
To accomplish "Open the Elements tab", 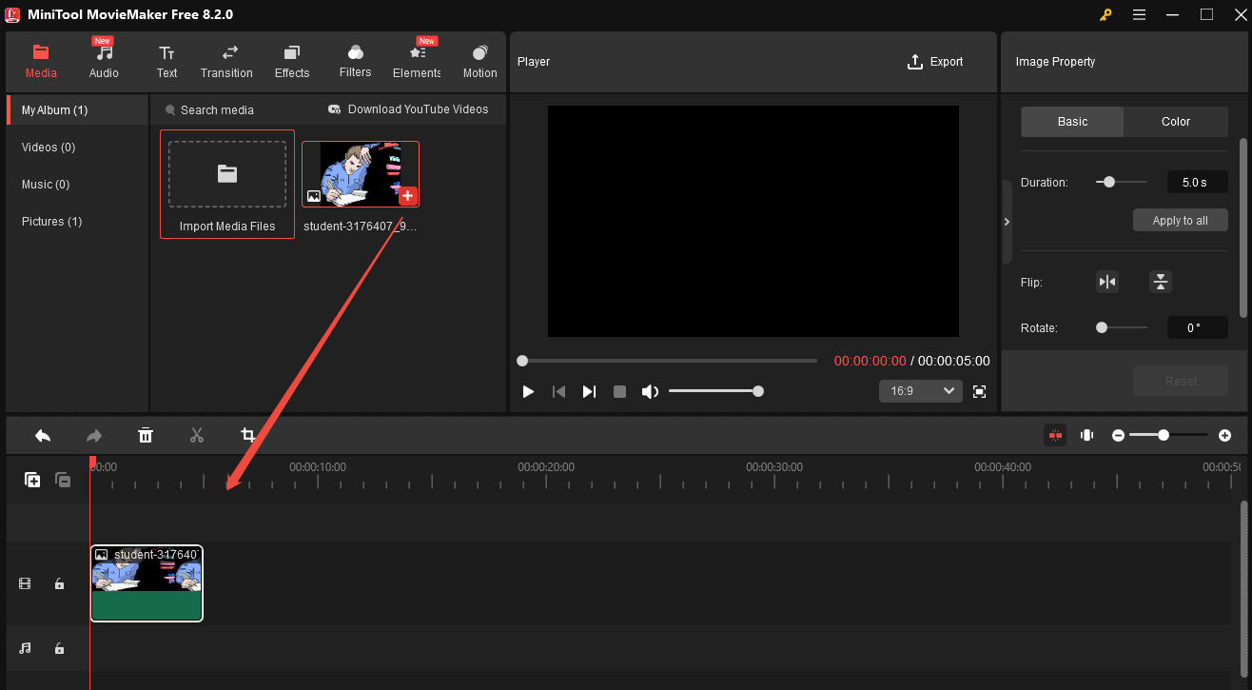I will point(417,62).
